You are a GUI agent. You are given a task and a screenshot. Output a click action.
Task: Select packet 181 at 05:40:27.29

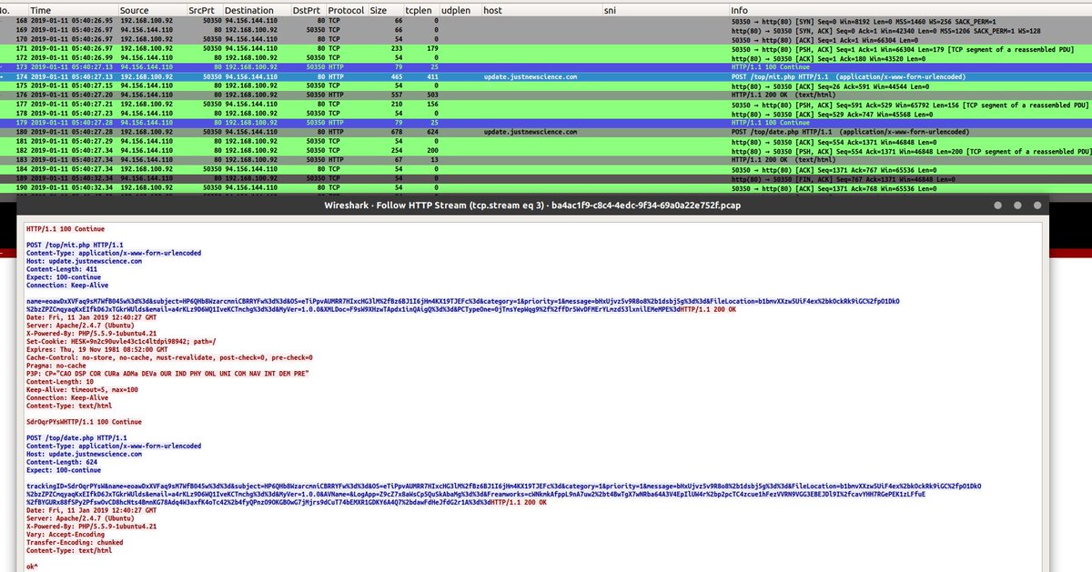coord(546,141)
